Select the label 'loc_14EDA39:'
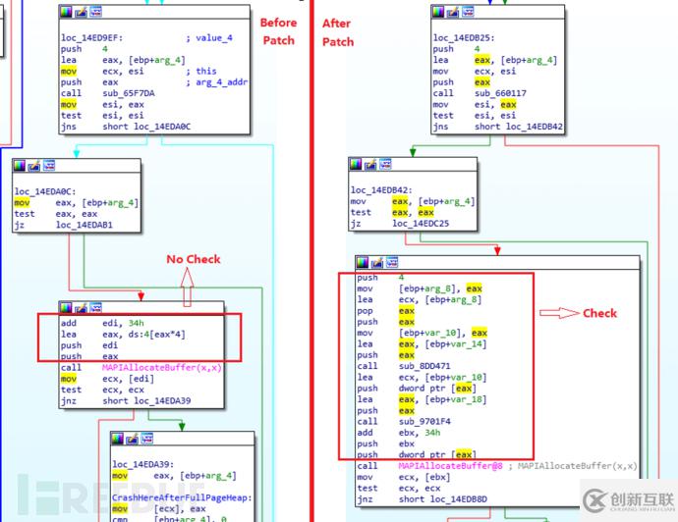Viewport: 678px width, 522px height. pyautogui.click(x=143, y=464)
